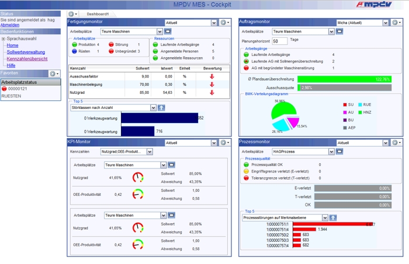Open the HAGProzess workplace dropdown

331,152
